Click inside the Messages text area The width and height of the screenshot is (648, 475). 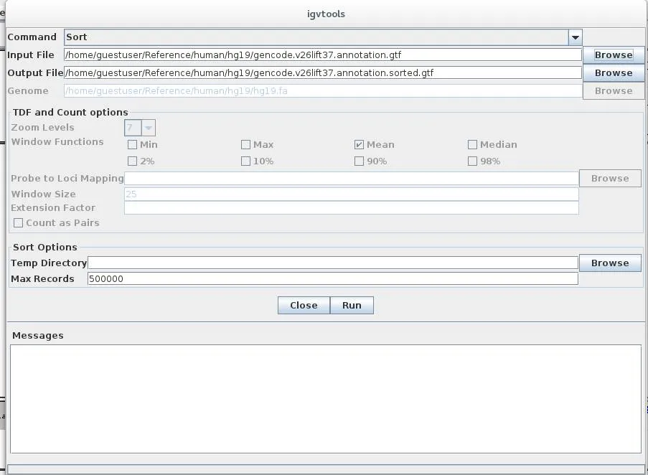tap(326, 399)
